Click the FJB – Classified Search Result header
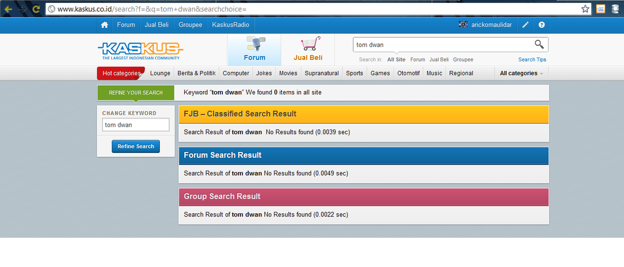 pos(364,114)
